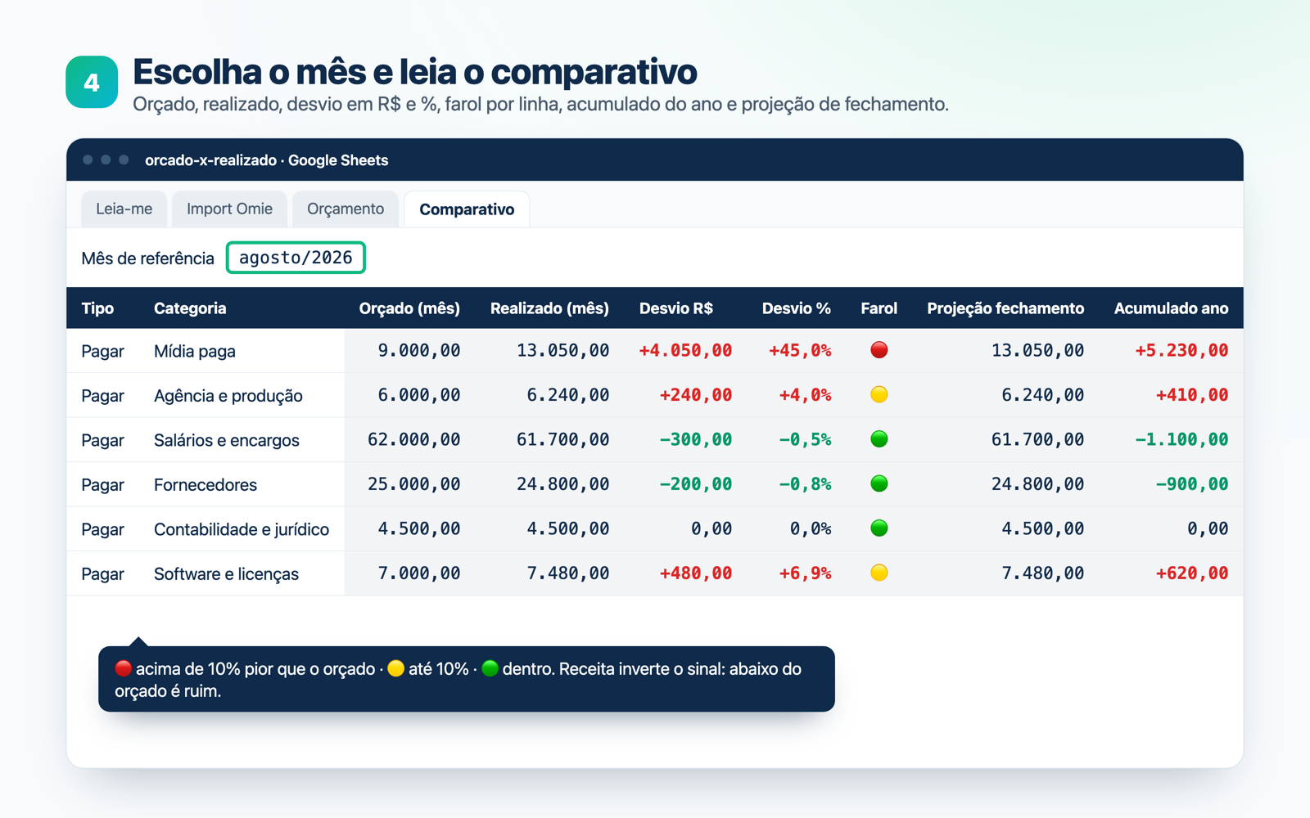This screenshot has width=1310, height=818.
Task: Click the Farol column header
Action: 879,308
